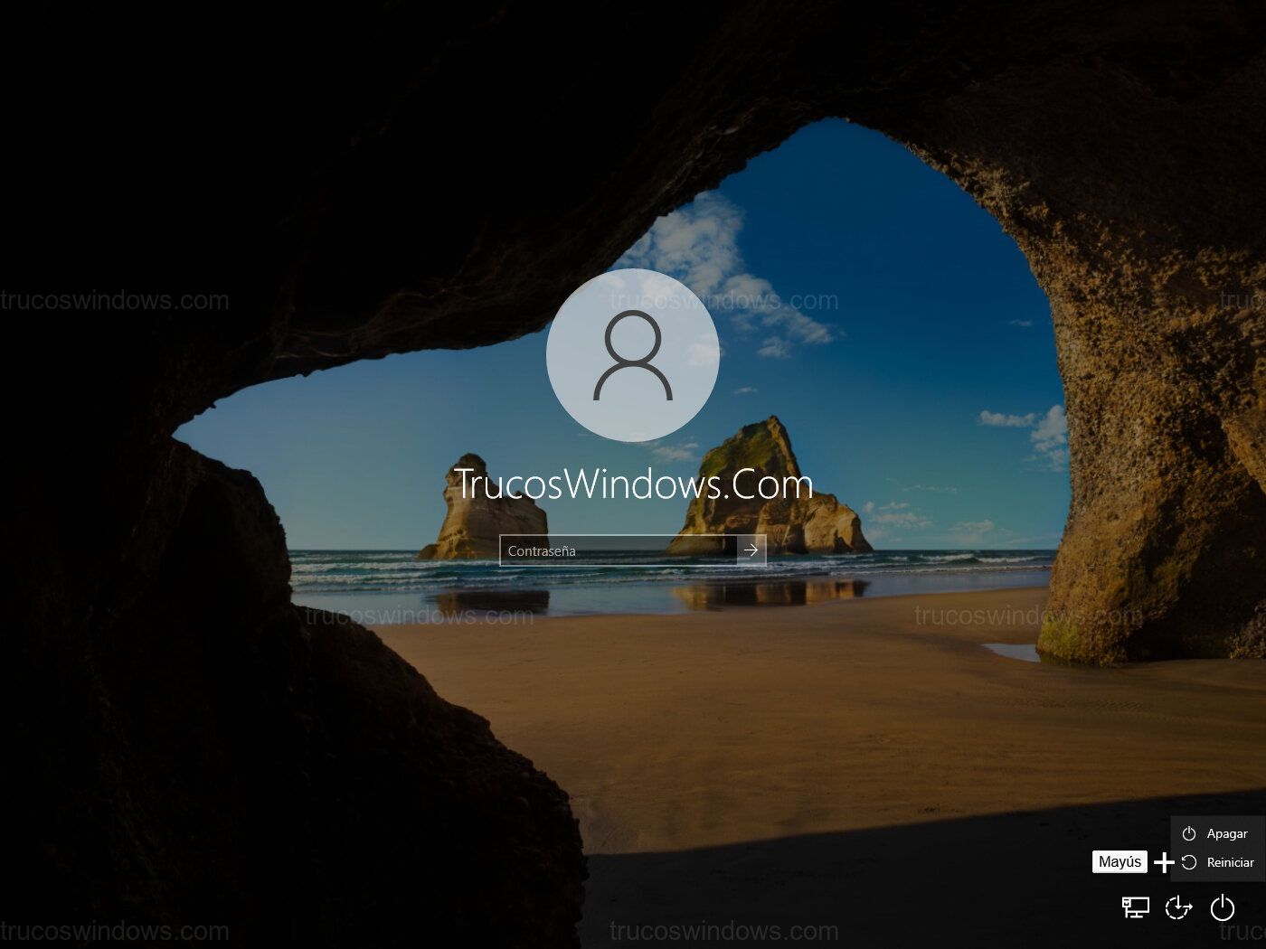Click the TrucosWindows.Com account name

coord(633,484)
